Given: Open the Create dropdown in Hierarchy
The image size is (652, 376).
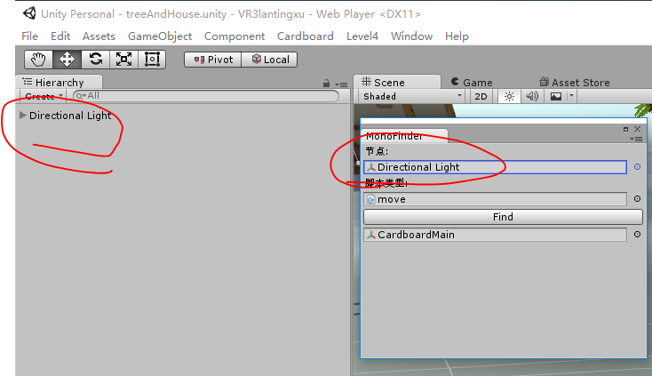Looking at the screenshot, I should pos(44,97).
